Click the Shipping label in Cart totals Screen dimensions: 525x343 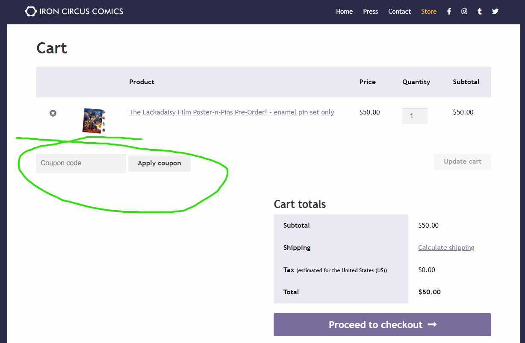point(297,248)
